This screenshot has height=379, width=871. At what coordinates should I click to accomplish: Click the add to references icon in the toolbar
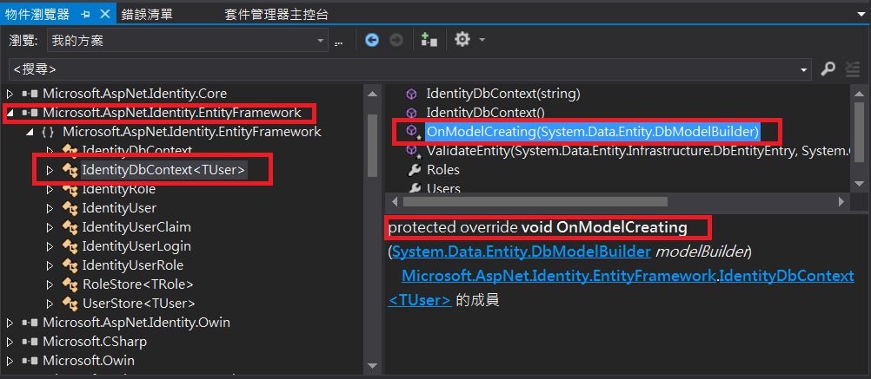coord(429,40)
